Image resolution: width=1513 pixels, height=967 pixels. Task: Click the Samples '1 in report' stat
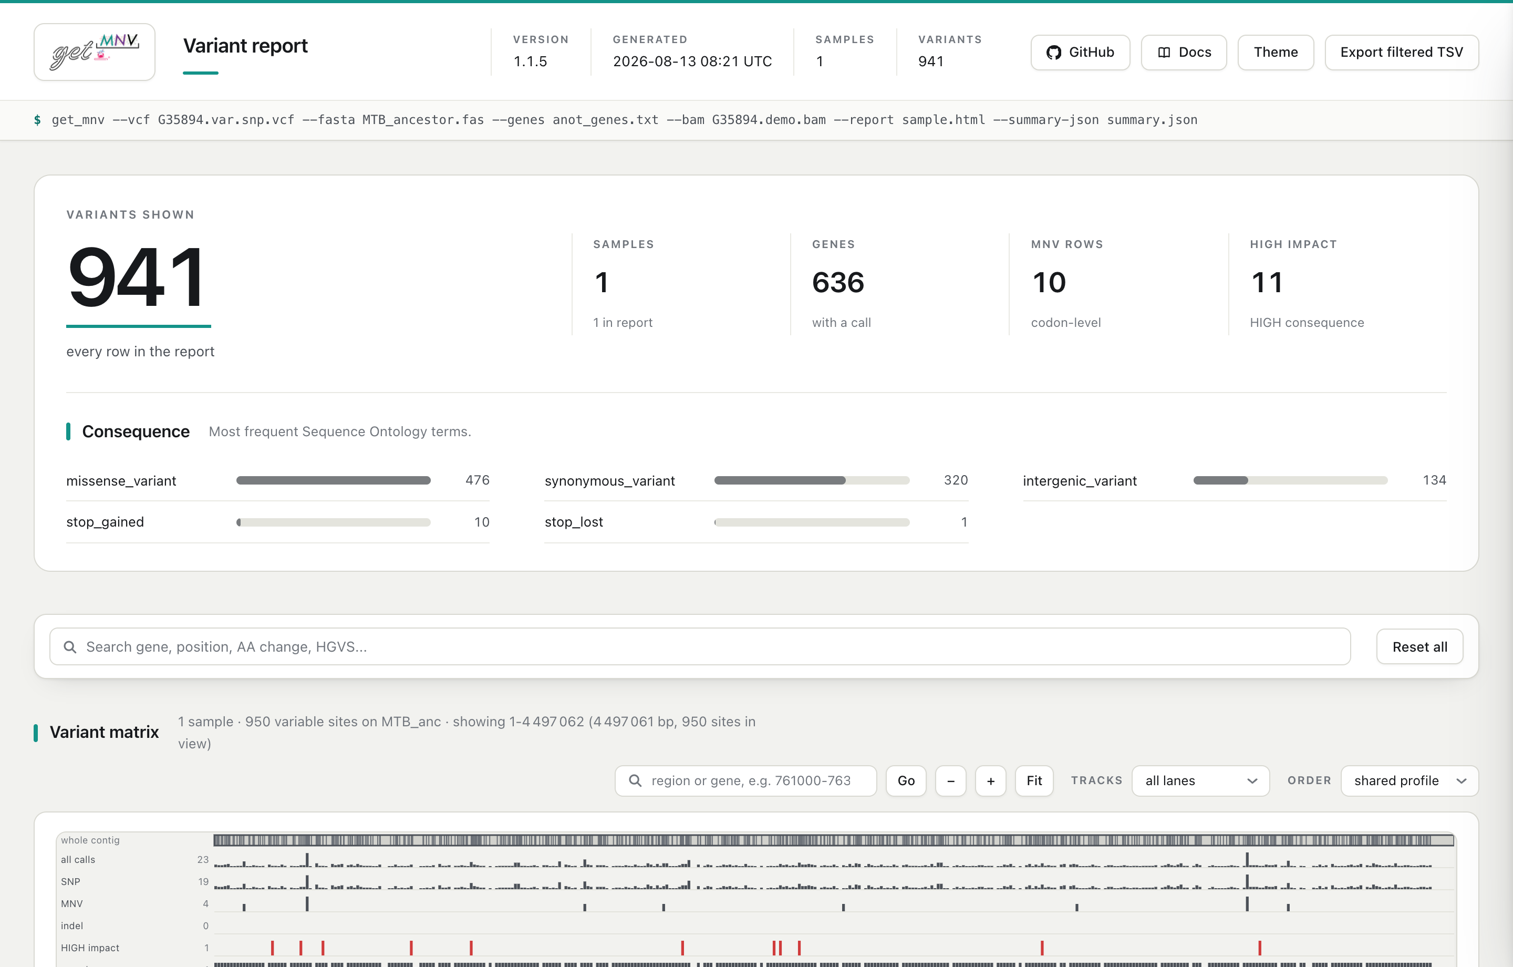pyautogui.click(x=623, y=323)
